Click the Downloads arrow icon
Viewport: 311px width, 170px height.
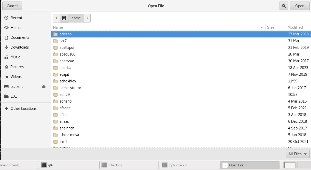(6, 47)
